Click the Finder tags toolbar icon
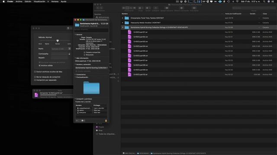The image size is (277, 155). tap(167, 8)
